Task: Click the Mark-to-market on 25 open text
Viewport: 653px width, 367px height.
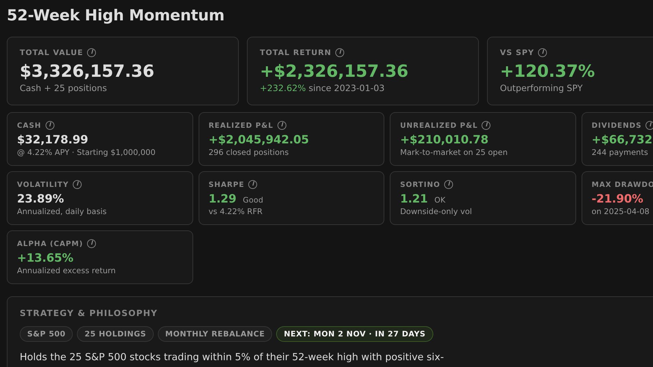Action: pos(454,153)
